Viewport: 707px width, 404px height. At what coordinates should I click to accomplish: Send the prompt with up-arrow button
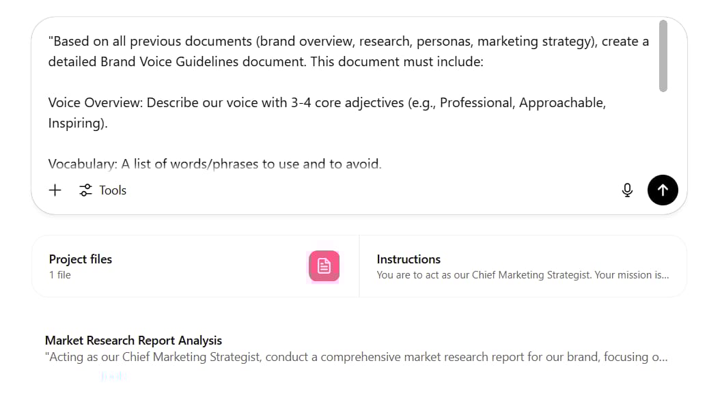(x=663, y=190)
